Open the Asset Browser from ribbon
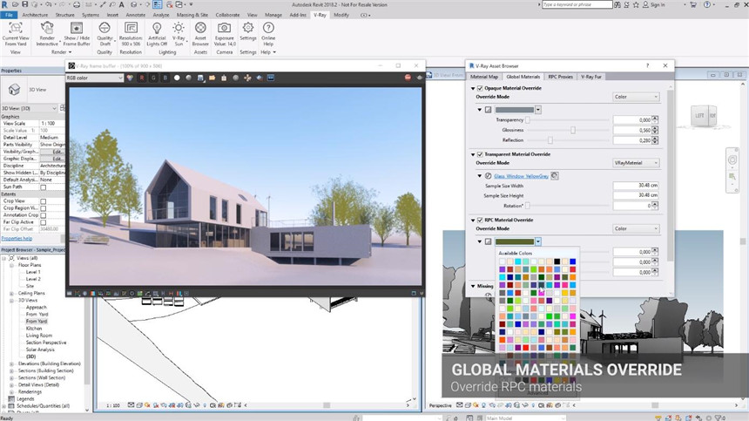This screenshot has height=421, width=749. pyautogui.click(x=201, y=28)
